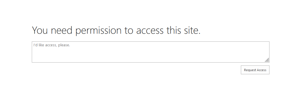The image size is (301, 108).
Task: Place cursor inside the request message textarea
Action: pyautogui.click(x=151, y=52)
